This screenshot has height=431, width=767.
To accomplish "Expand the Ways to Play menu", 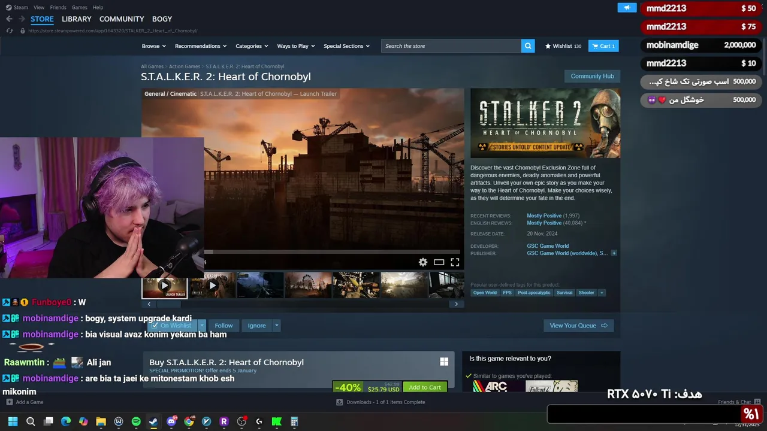I will [296, 46].
